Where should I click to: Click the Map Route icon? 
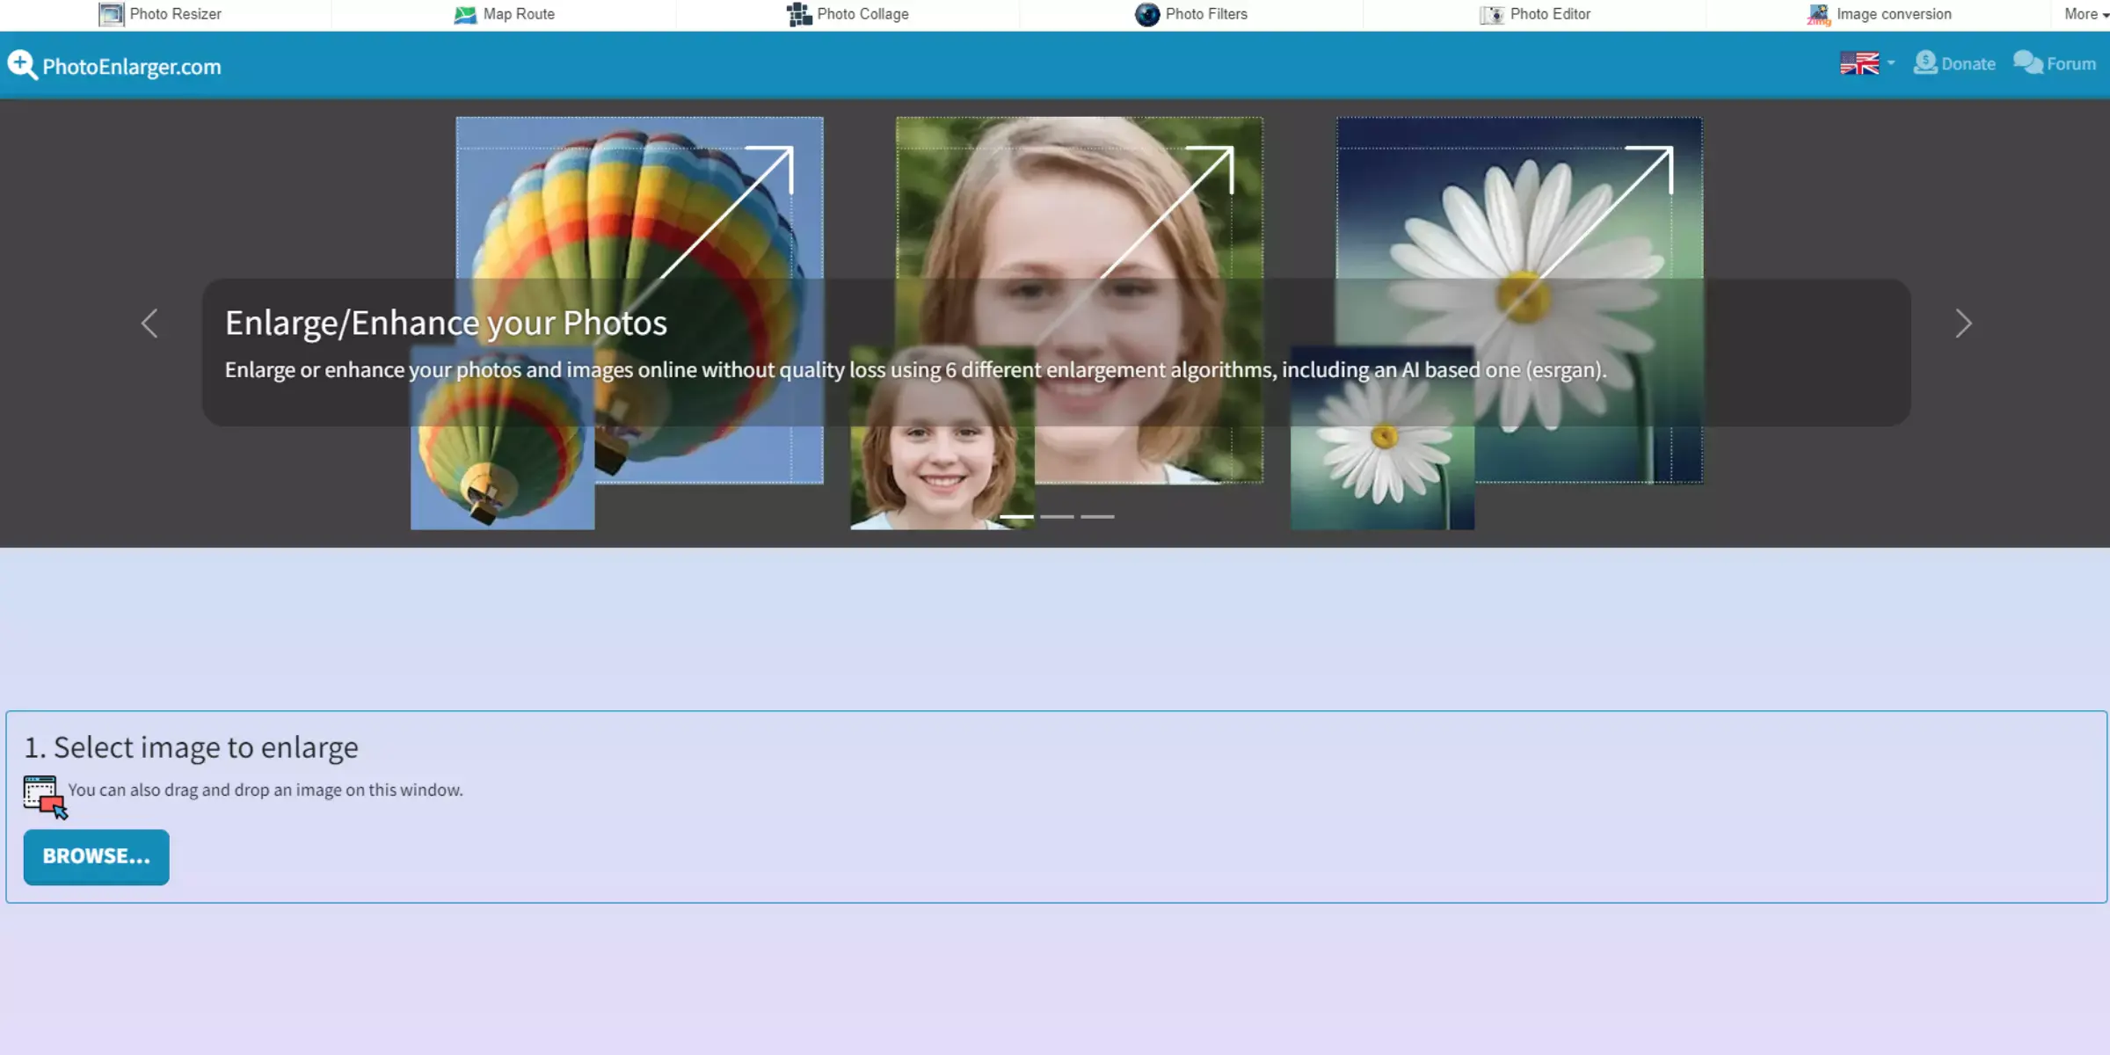(465, 14)
